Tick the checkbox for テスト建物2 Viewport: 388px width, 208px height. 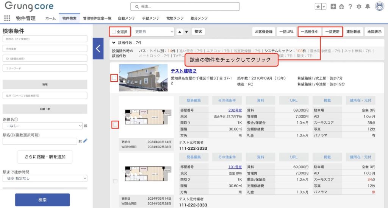[x=114, y=78]
